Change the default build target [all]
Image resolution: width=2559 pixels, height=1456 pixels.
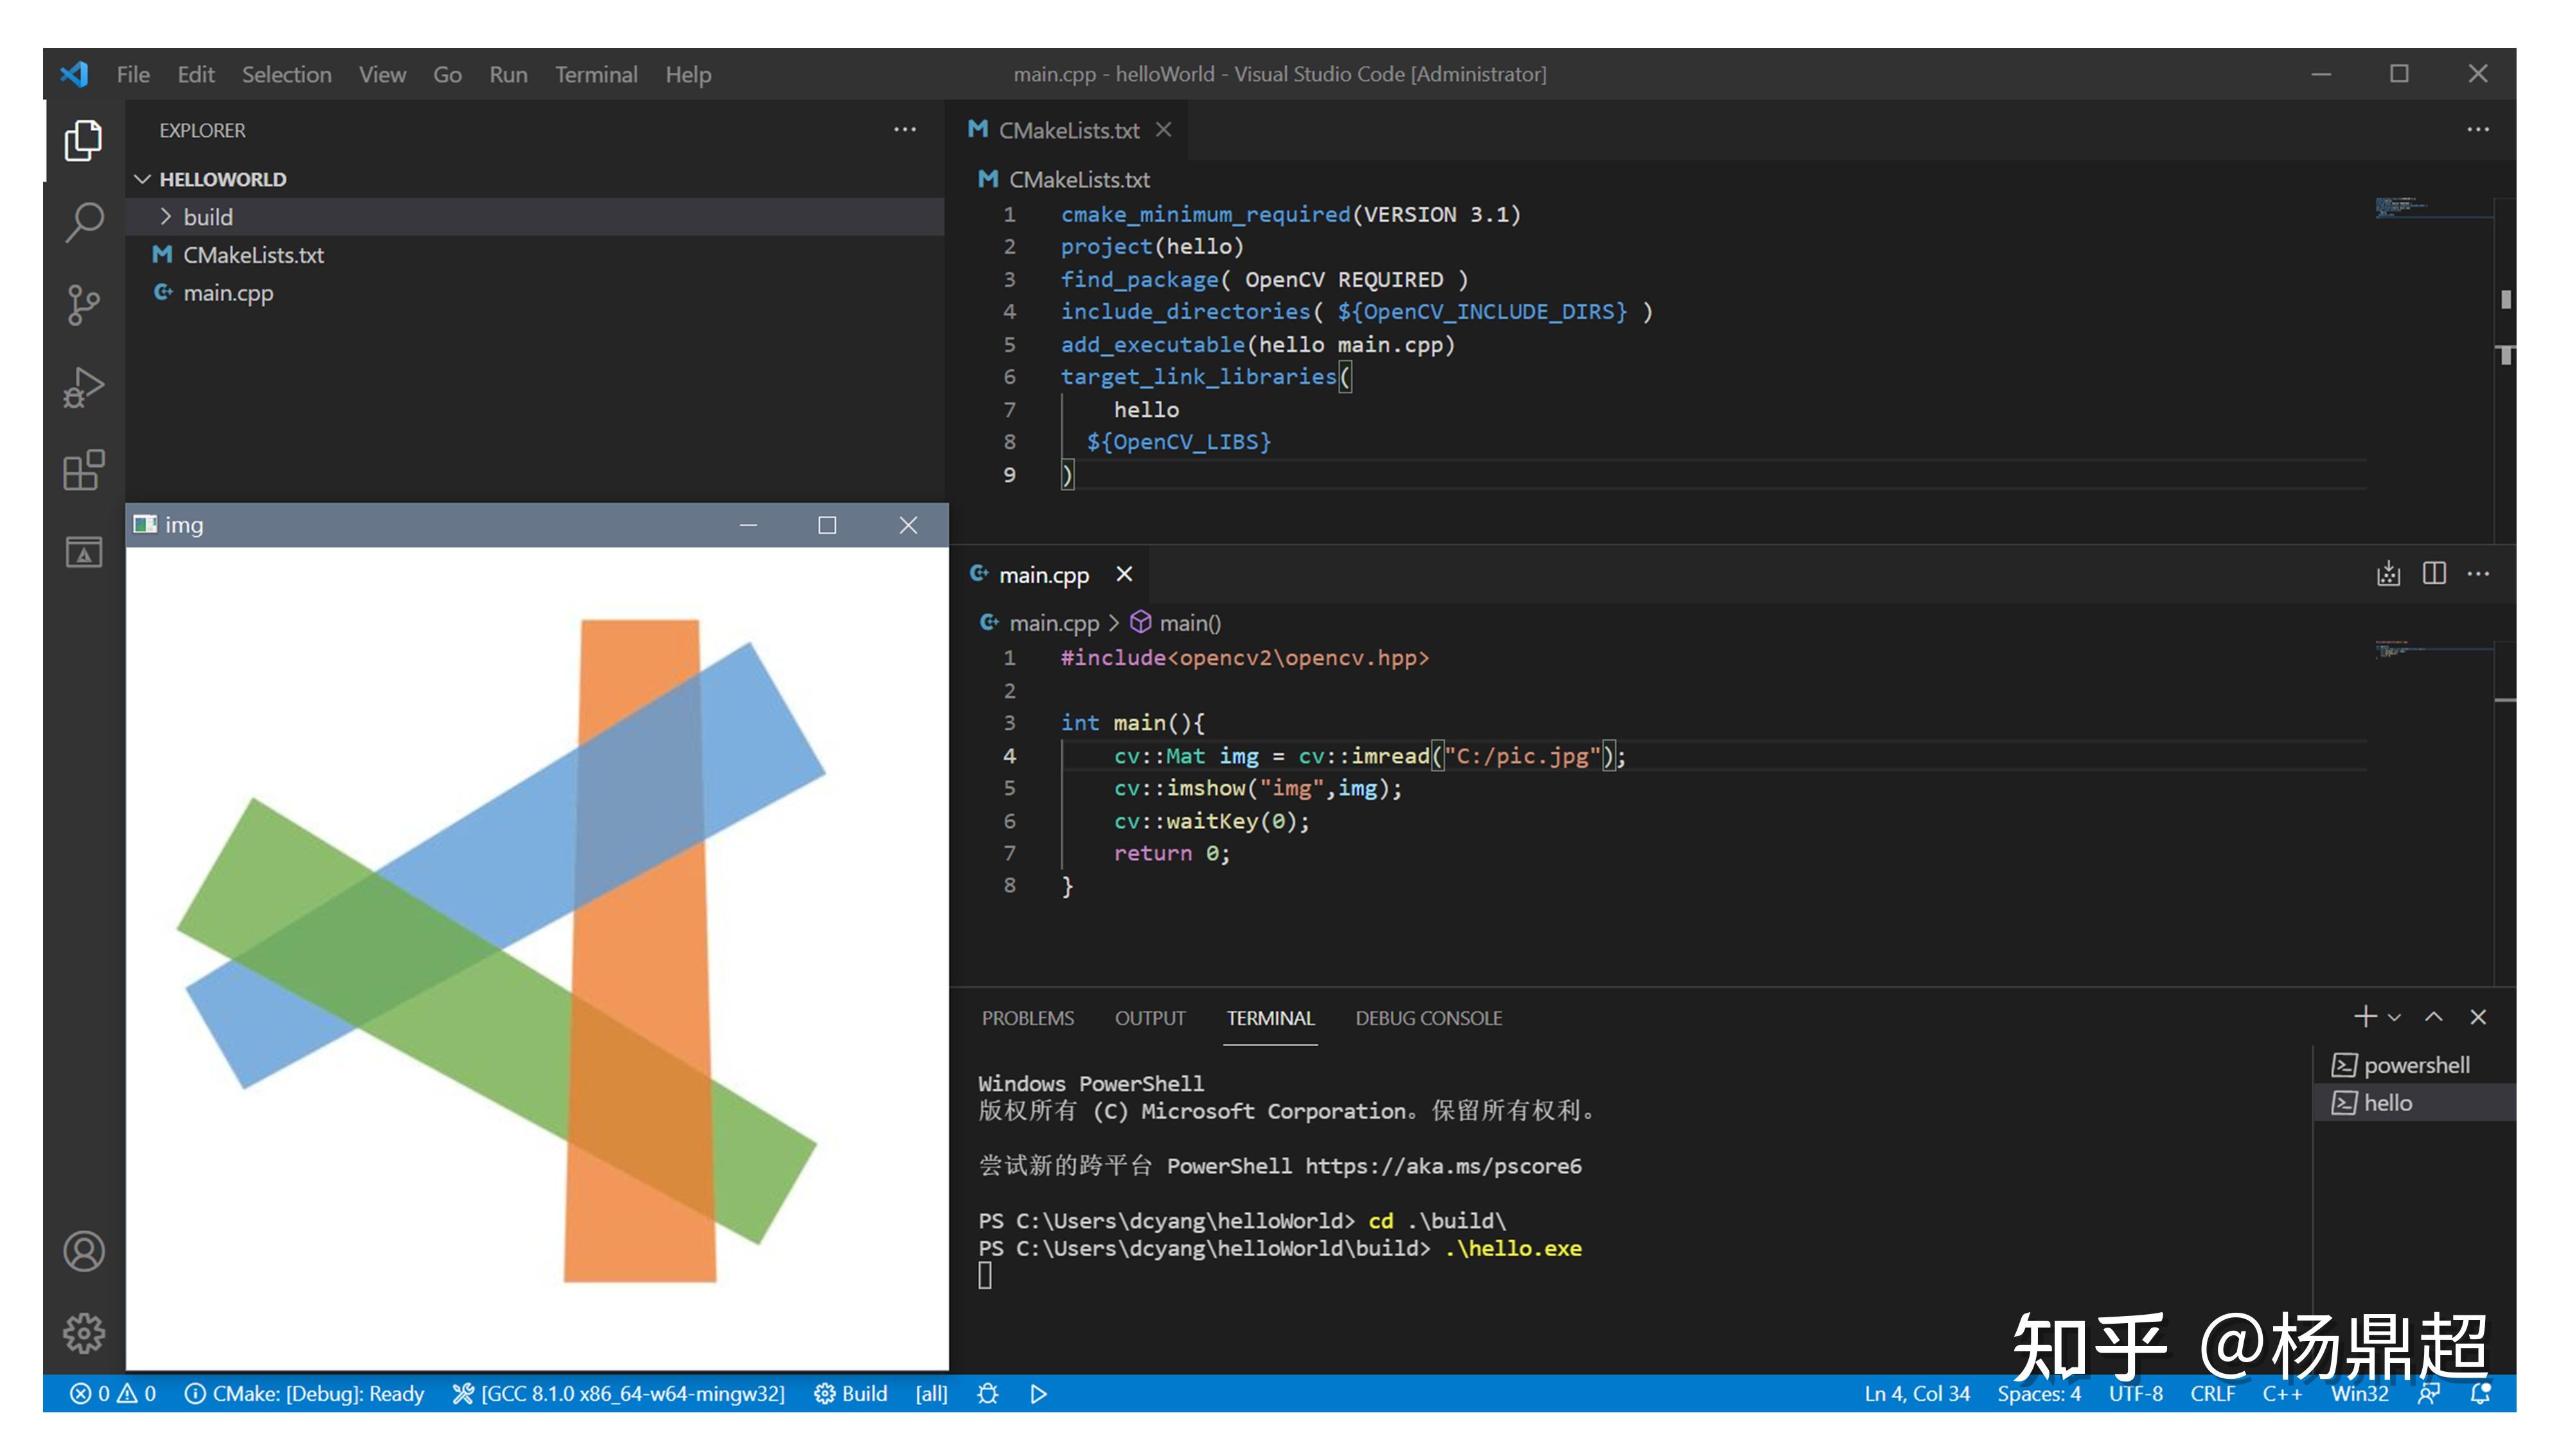point(930,1394)
